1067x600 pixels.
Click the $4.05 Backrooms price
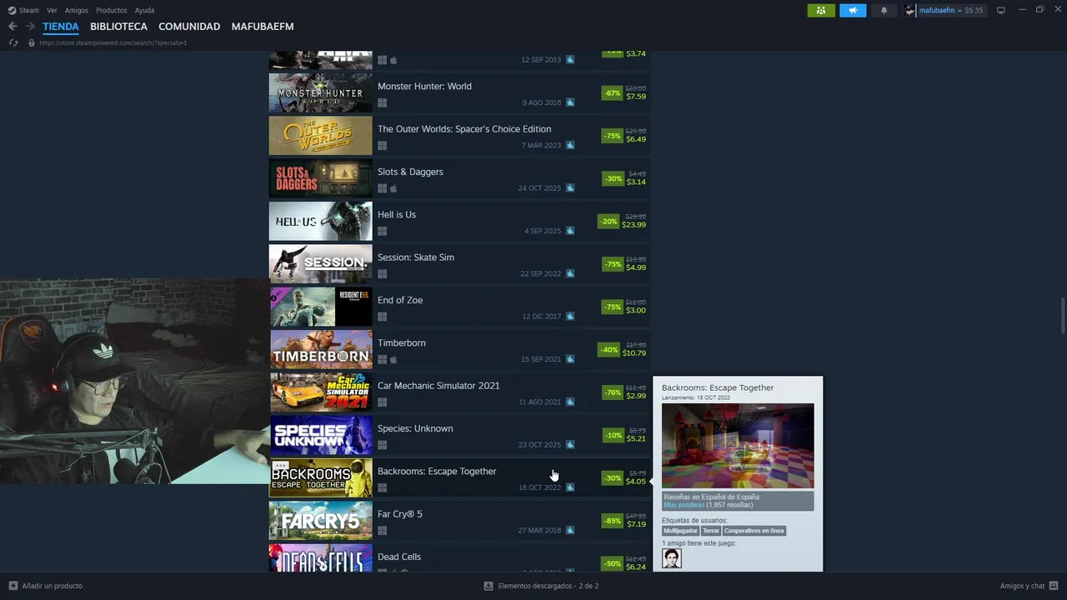click(636, 482)
